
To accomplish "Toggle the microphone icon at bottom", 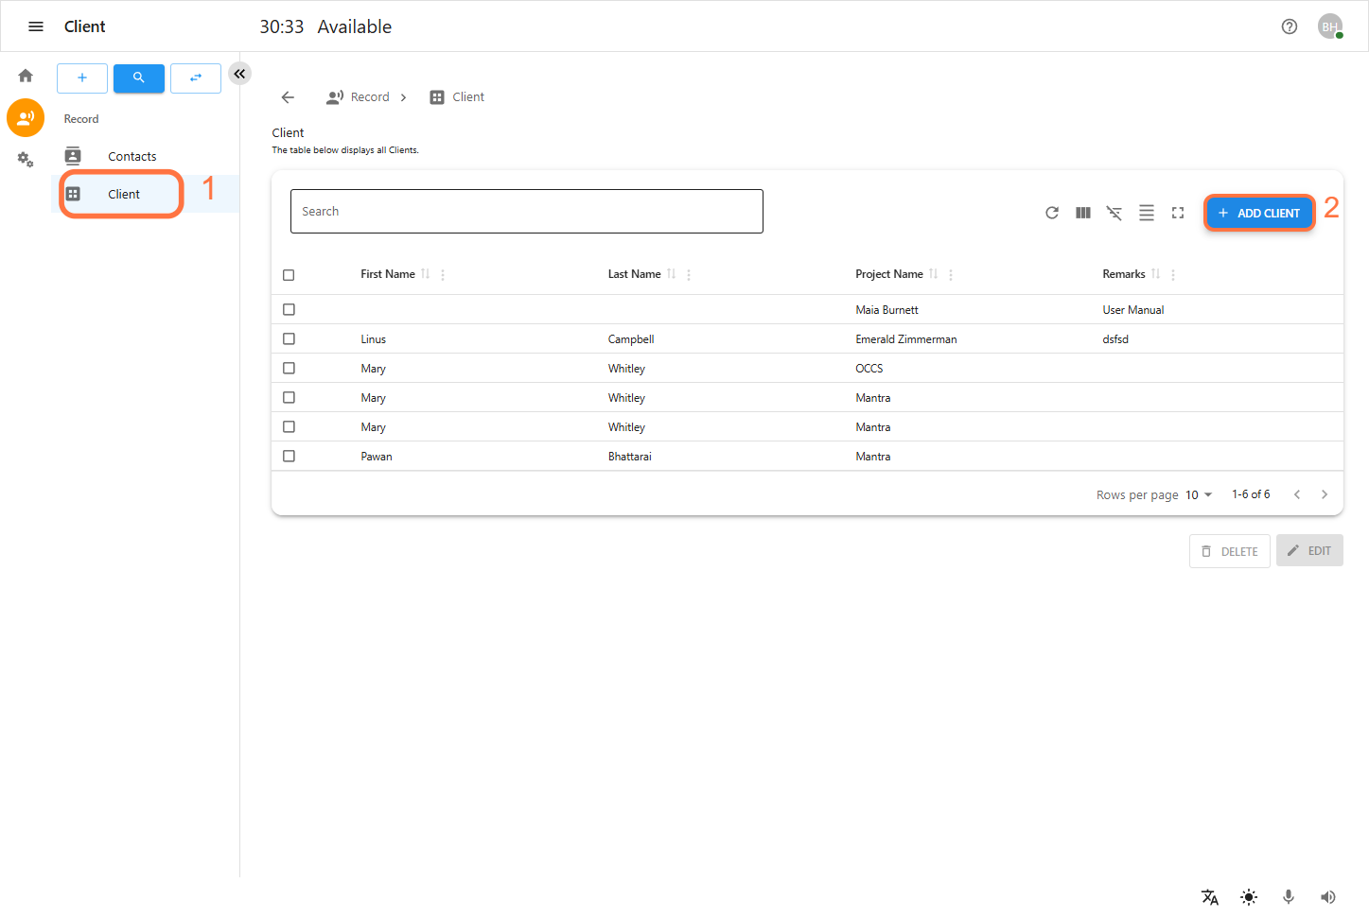I will click(x=1288, y=896).
